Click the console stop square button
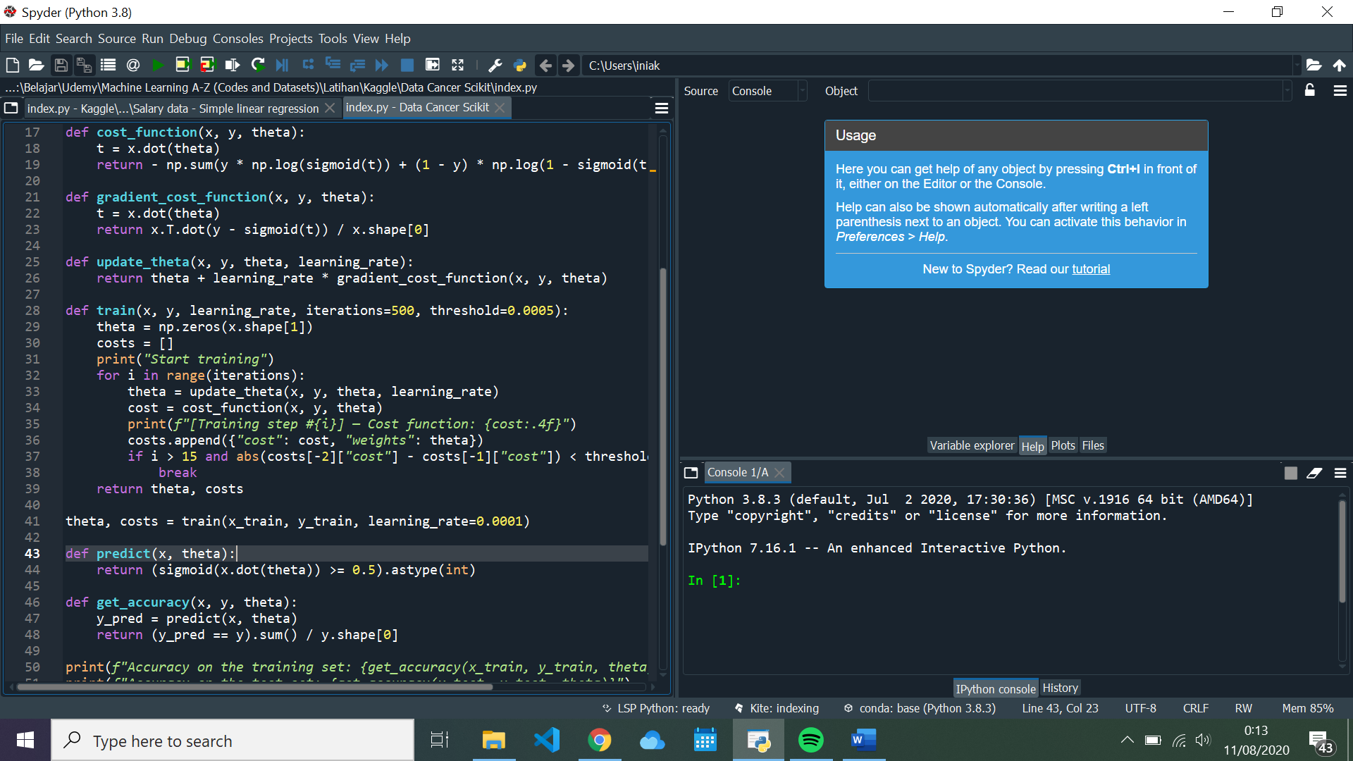The height and width of the screenshot is (761, 1353). click(1290, 473)
